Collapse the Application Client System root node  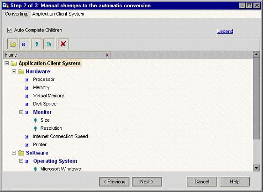click(6, 64)
